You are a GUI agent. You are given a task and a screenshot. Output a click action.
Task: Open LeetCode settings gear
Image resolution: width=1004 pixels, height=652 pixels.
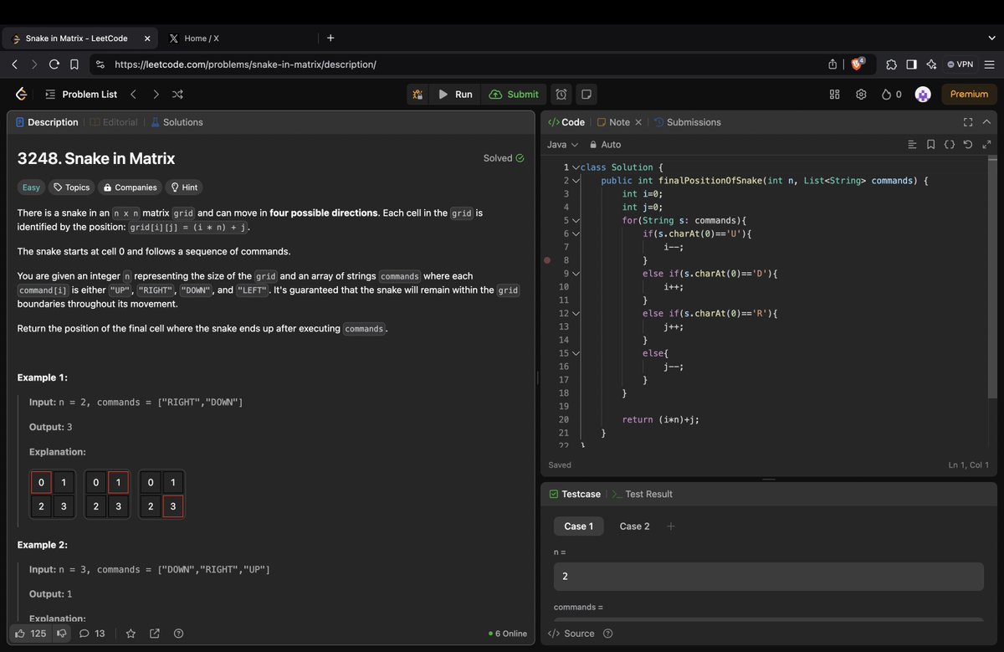[x=861, y=95]
